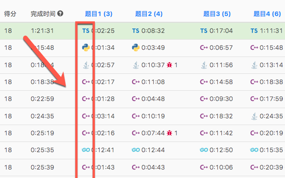Image resolution: width=285 pixels, height=178 pixels.
Task: Click the Java icon beside 0:13:14
Action: [x=254, y=65]
